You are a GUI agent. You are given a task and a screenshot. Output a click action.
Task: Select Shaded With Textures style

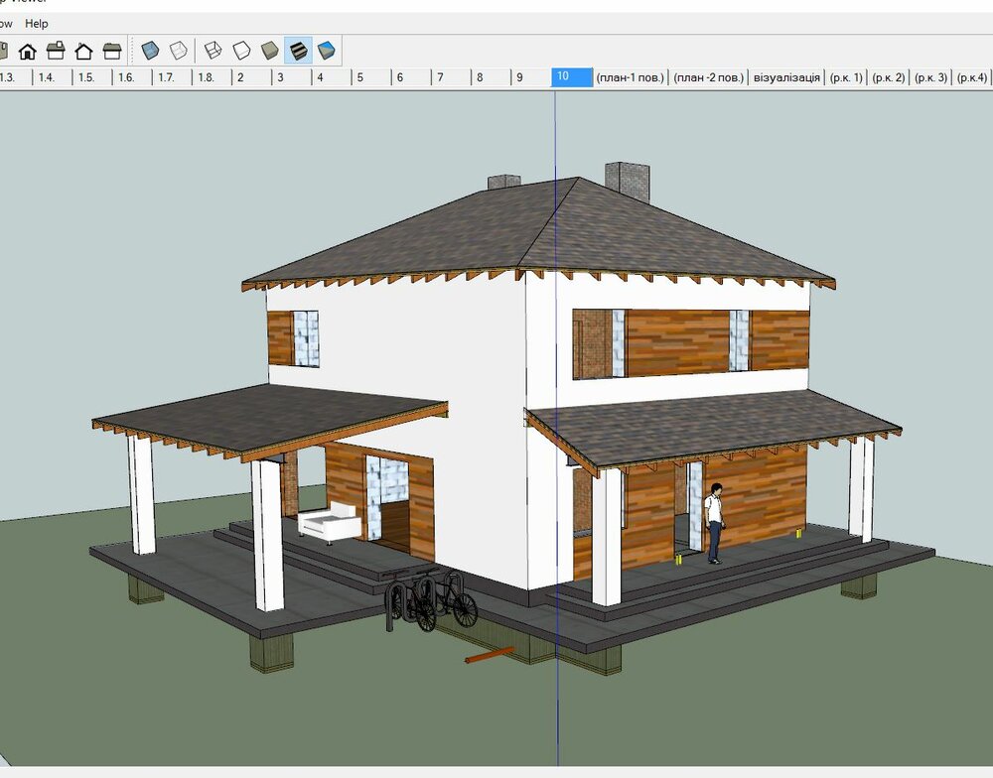(x=298, y=50)
